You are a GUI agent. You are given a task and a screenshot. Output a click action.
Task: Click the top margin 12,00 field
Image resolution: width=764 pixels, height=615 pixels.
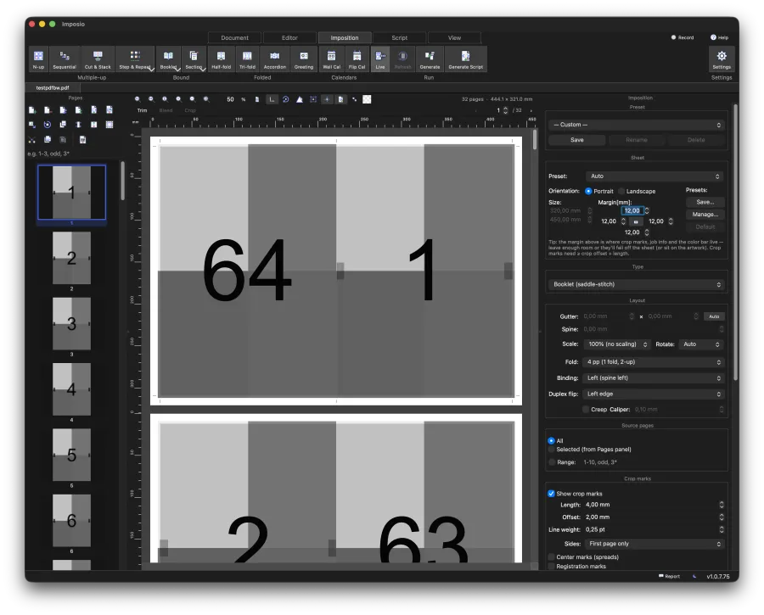coord(632,211)
